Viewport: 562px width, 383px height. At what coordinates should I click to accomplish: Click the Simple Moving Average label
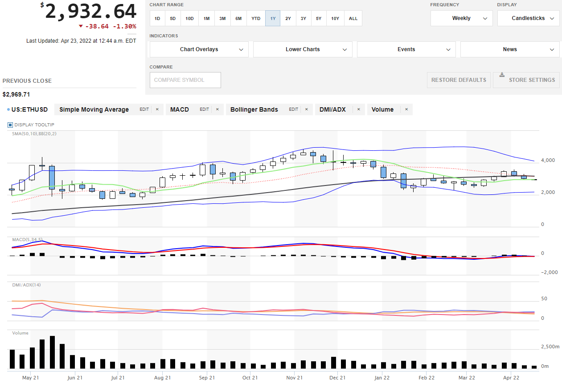94,109
